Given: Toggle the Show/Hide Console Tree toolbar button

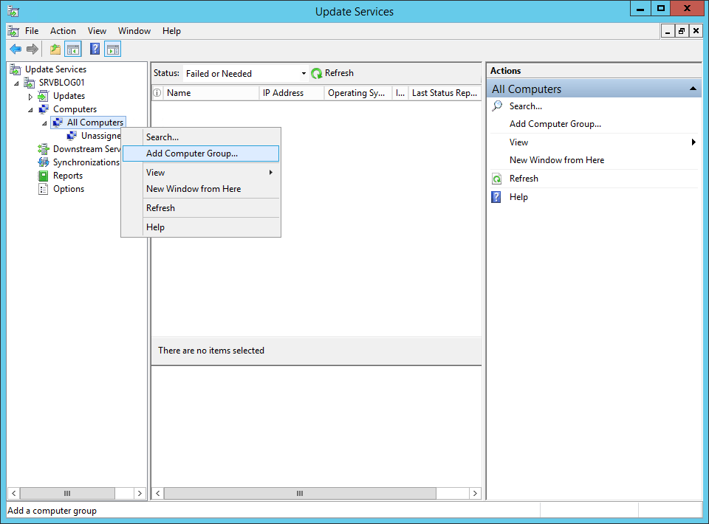Looking at the screenshot, I should [72, 49].
